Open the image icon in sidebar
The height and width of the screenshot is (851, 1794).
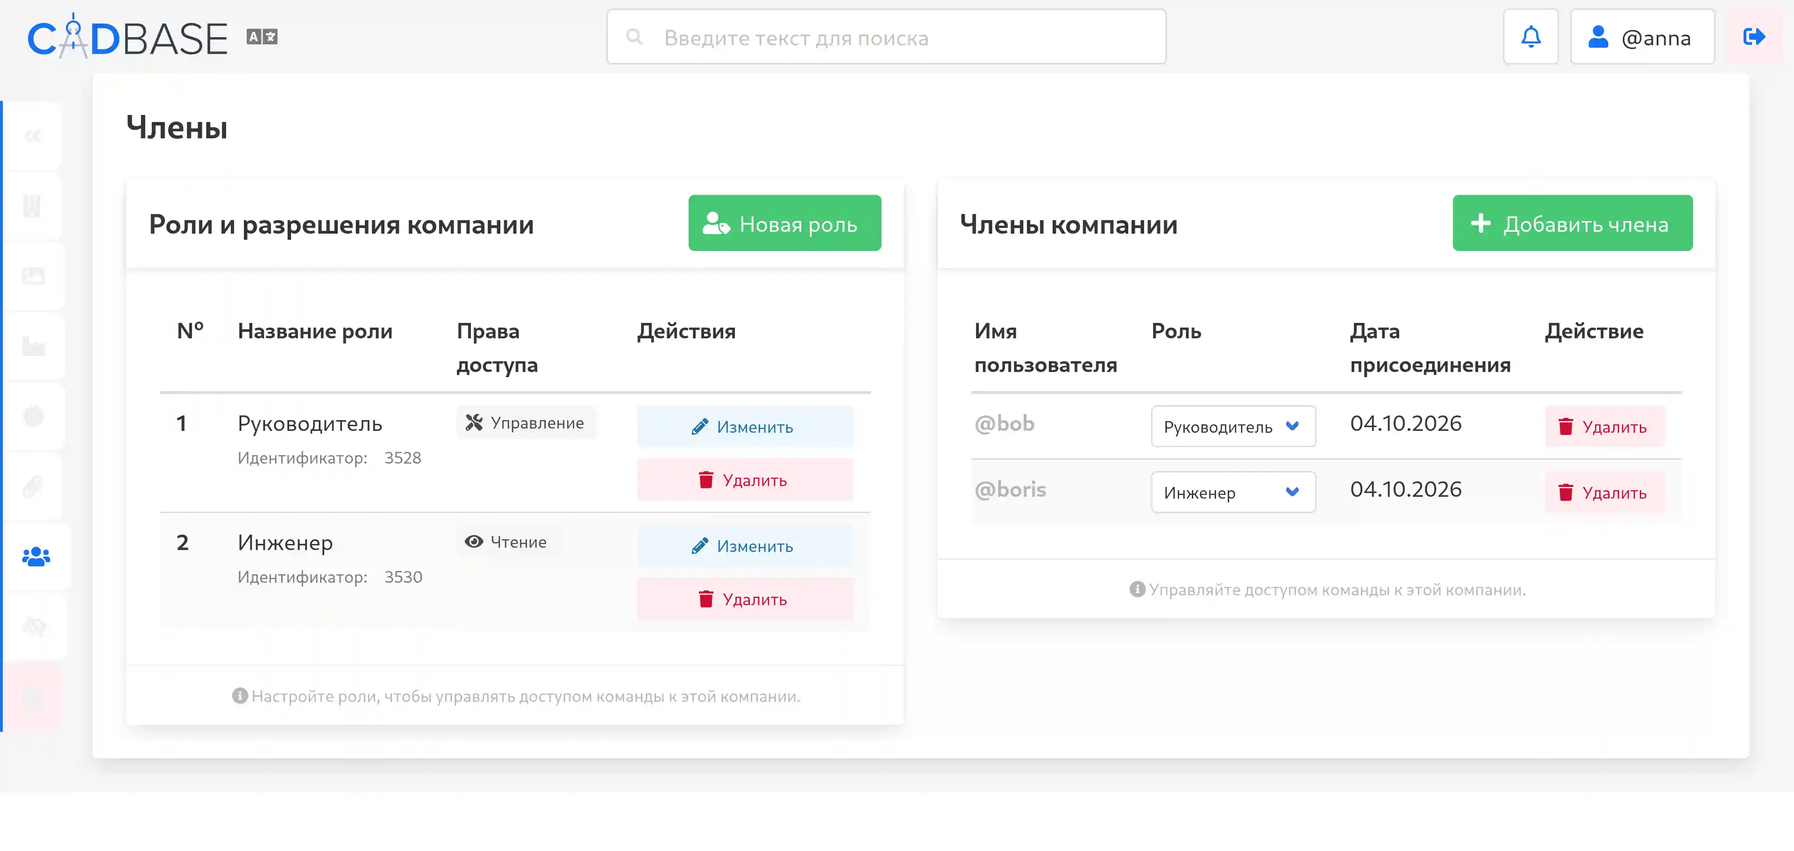33,277
